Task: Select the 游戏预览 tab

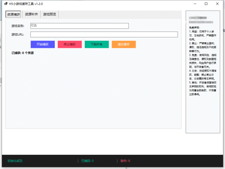Action: click(x=50, y=14)
